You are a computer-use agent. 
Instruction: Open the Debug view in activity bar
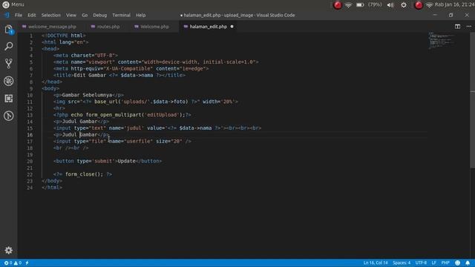point(9,81)
